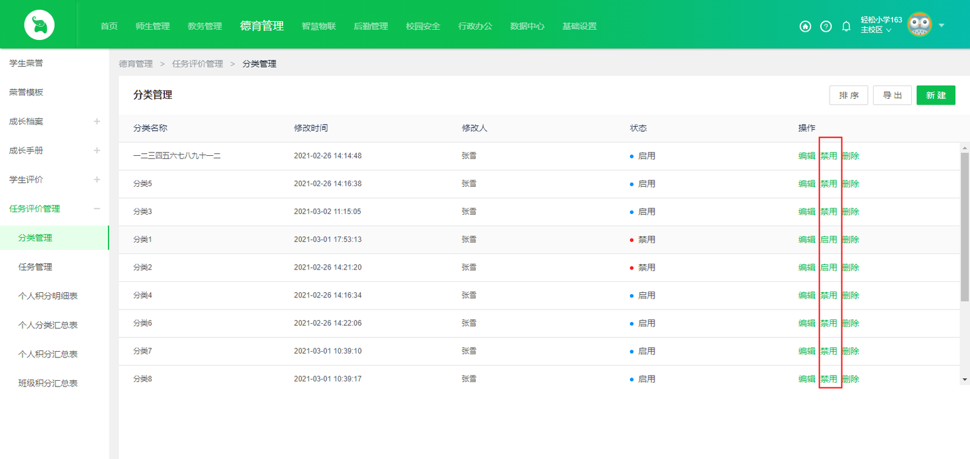The height and width of the screenshot is (459, 970).
Task: Click the elephant logo icon
Action: (39, 25)
